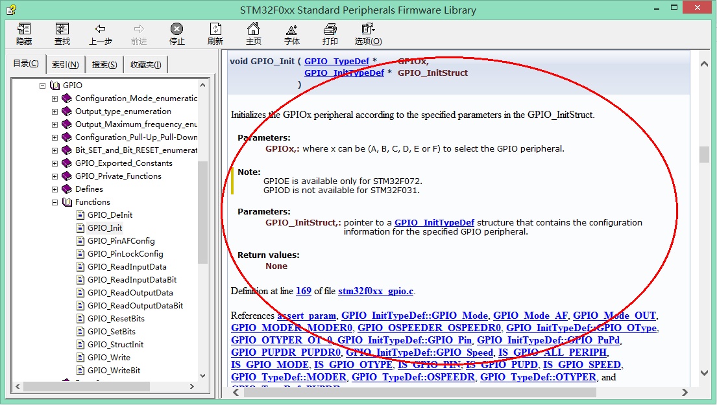Switch to the Contents (目录) tab
The width and height of the screenshot is (717, 405).
[26, 64]
